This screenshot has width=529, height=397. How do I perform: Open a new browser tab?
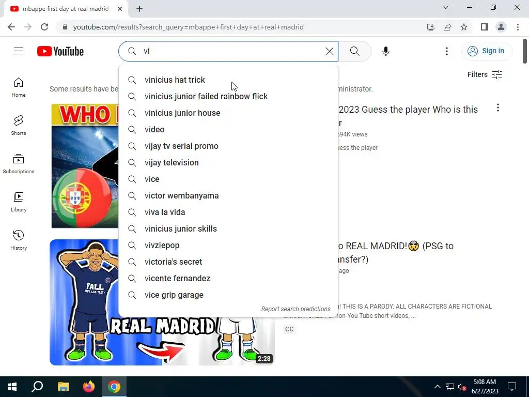[139, 9]
